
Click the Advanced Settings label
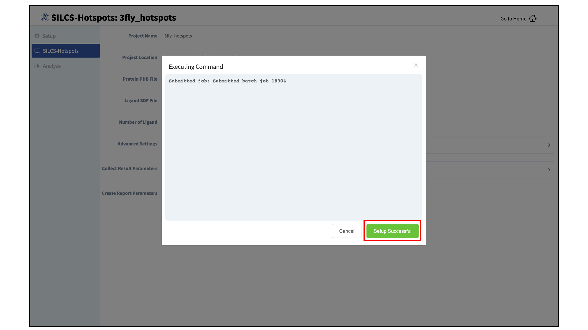(138, 144)
